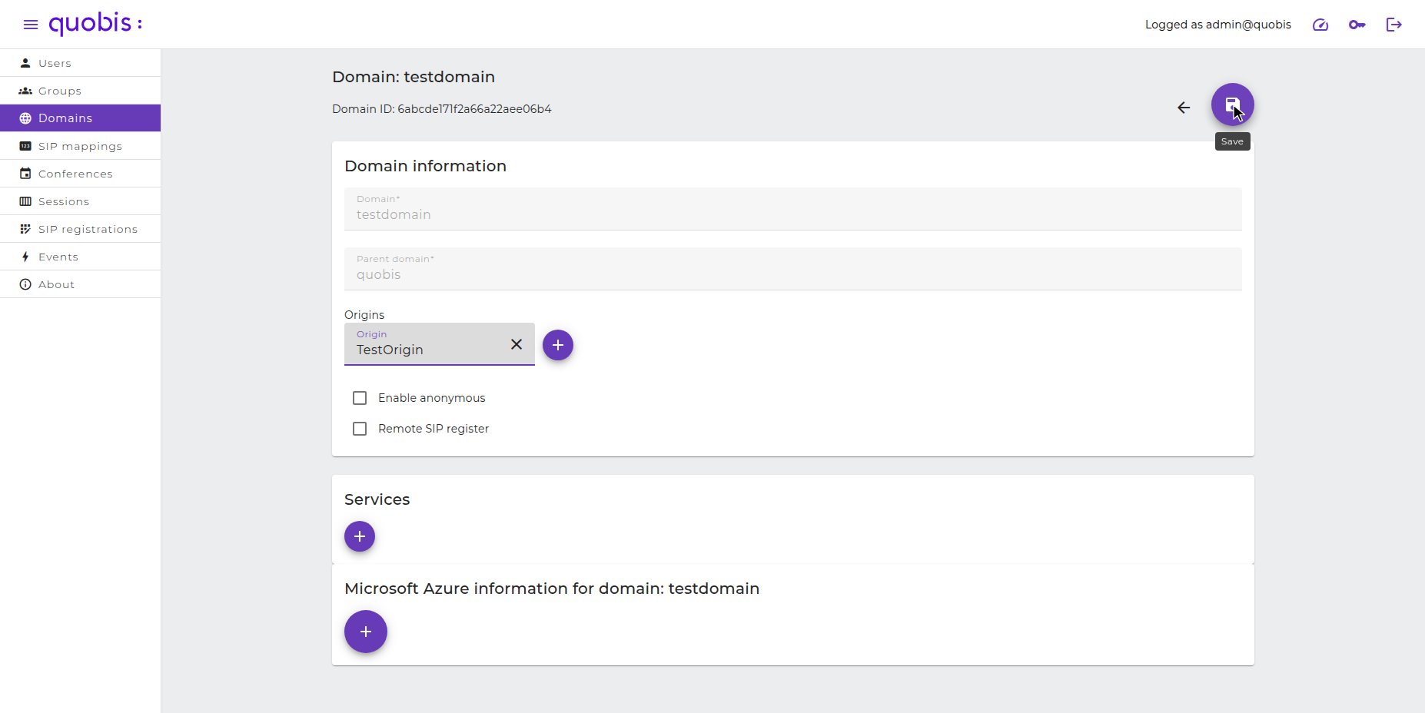Click the Origin TestOrigin input field
The height and width of the screenshot is (713, 1425).
pyautogui.click(x=427, y=344)
